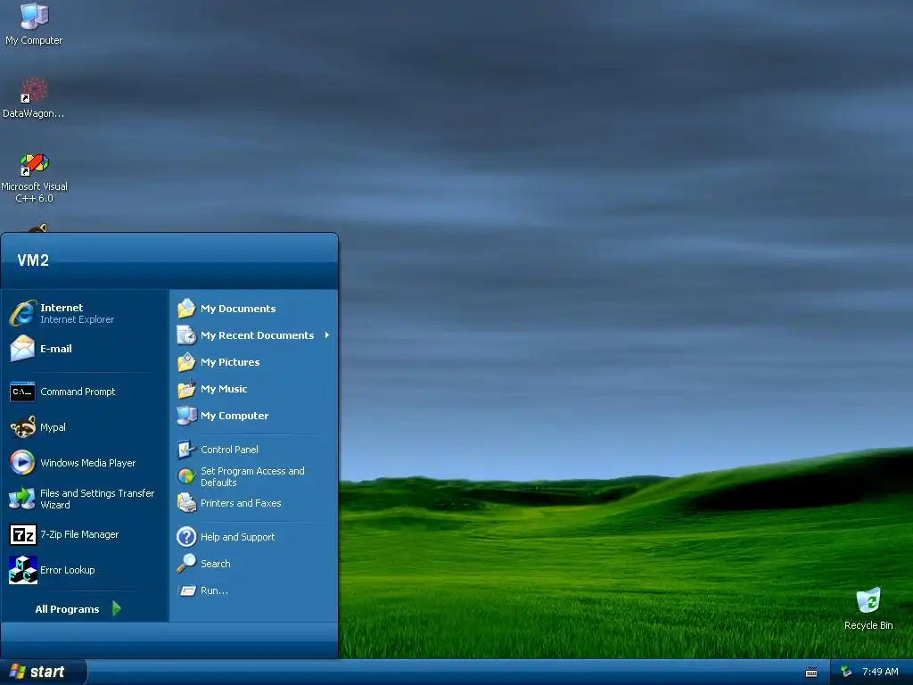Open Help and Support
Image resolution: width=913 pixels, height=685 pixels.
pyautogui.click(x=252, y=536)
